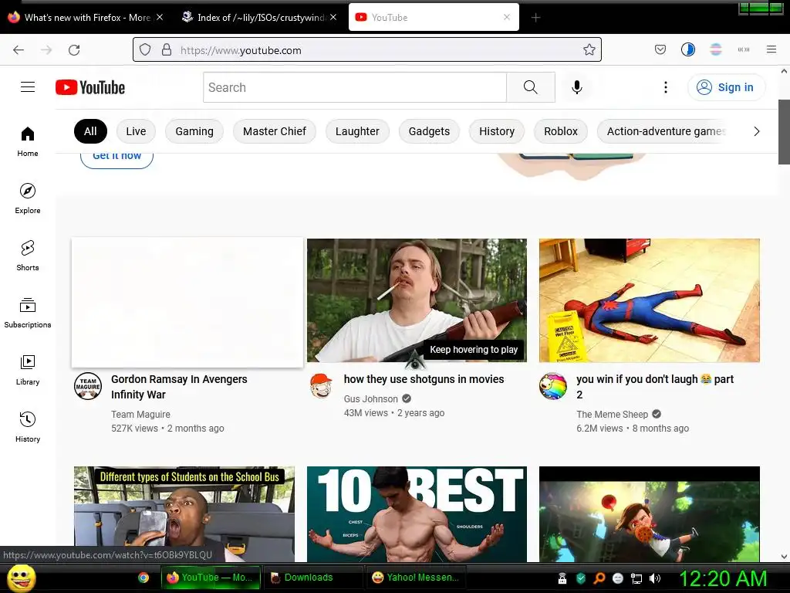Image resolution: width=790 pixels, height=593 pixels.
Task: Open 10 BEST muscles thumbnail
Action: point(417,514)
